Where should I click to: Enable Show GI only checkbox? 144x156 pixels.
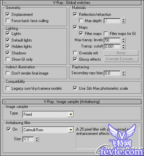[8, 59]
